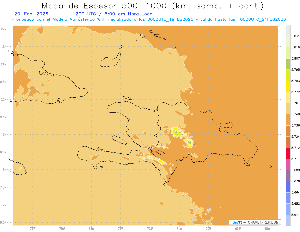Click the colorbar value 5.76
Image resolution: width=300 pixels, height=232 pixels.
pos(295,103)
